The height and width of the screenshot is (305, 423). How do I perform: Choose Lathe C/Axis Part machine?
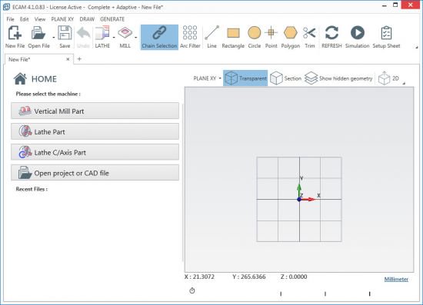(95, 152)
